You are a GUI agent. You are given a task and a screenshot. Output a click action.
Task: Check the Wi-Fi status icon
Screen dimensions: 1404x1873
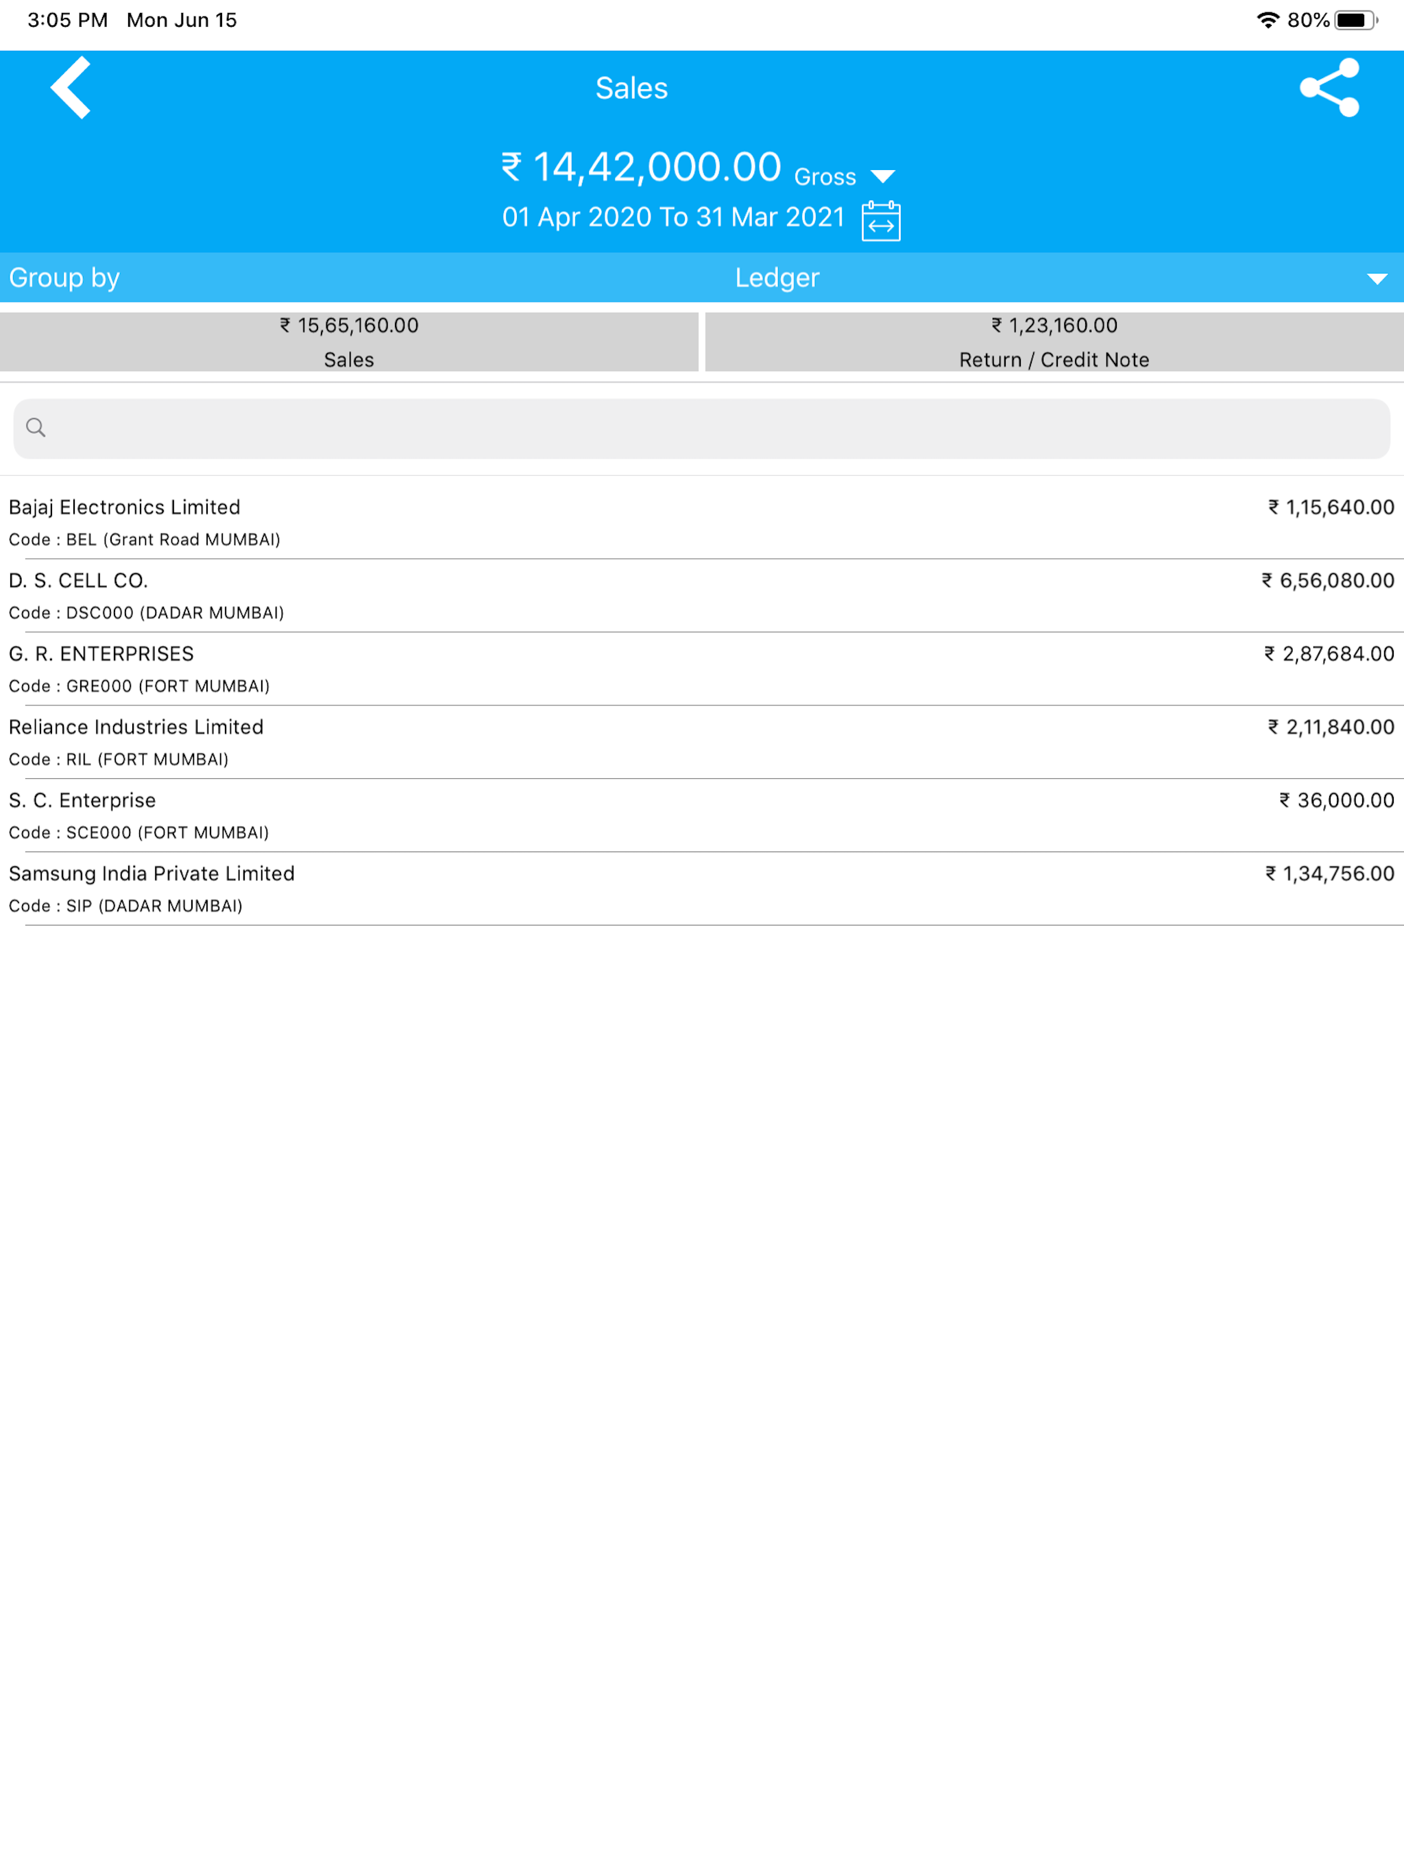click(x=1267, y=19)
